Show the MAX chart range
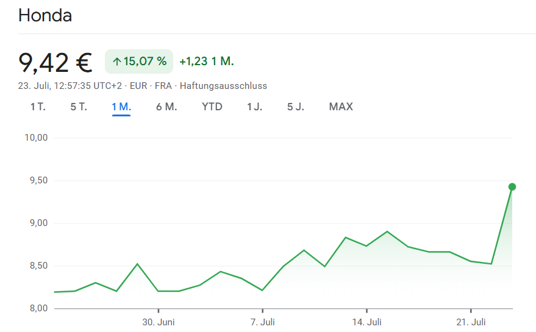This screenshot has height=332, width=536. [341, 107]
